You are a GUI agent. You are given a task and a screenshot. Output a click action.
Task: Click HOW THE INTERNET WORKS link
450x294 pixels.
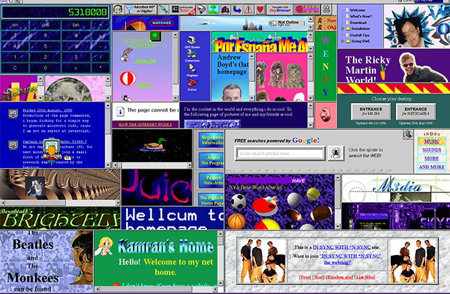coord(145,125)
